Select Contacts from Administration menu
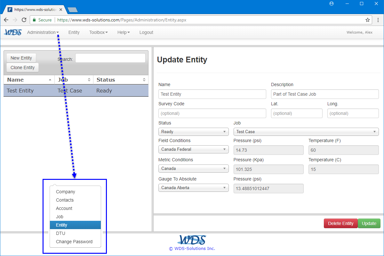Screen dimensions: 384x256 coord(75,200)
